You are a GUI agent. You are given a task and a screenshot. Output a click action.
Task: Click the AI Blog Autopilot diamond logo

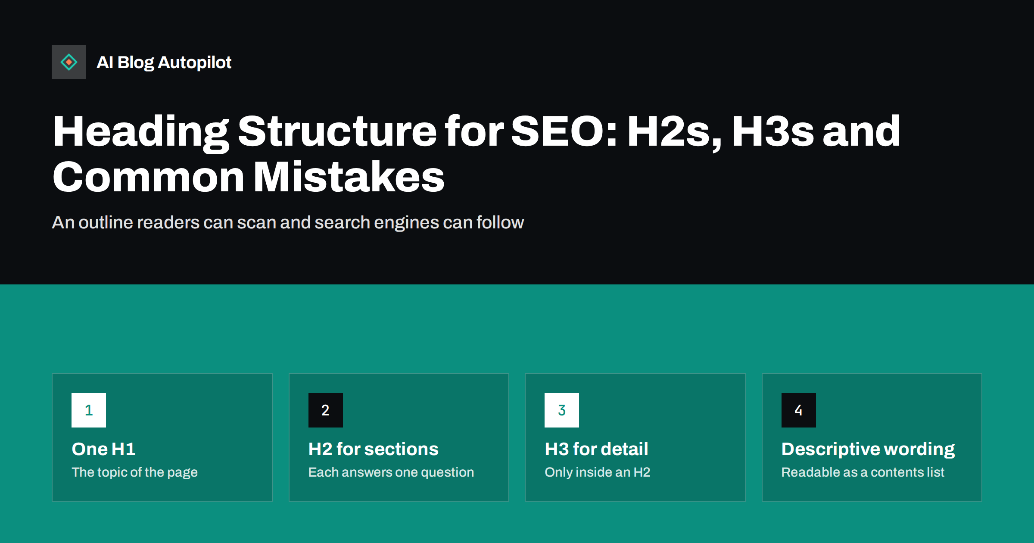(x=69, y=62)
